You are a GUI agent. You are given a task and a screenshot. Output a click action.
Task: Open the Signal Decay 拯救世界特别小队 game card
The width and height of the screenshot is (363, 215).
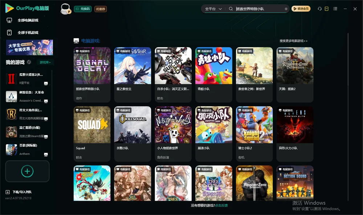(92, 74)
